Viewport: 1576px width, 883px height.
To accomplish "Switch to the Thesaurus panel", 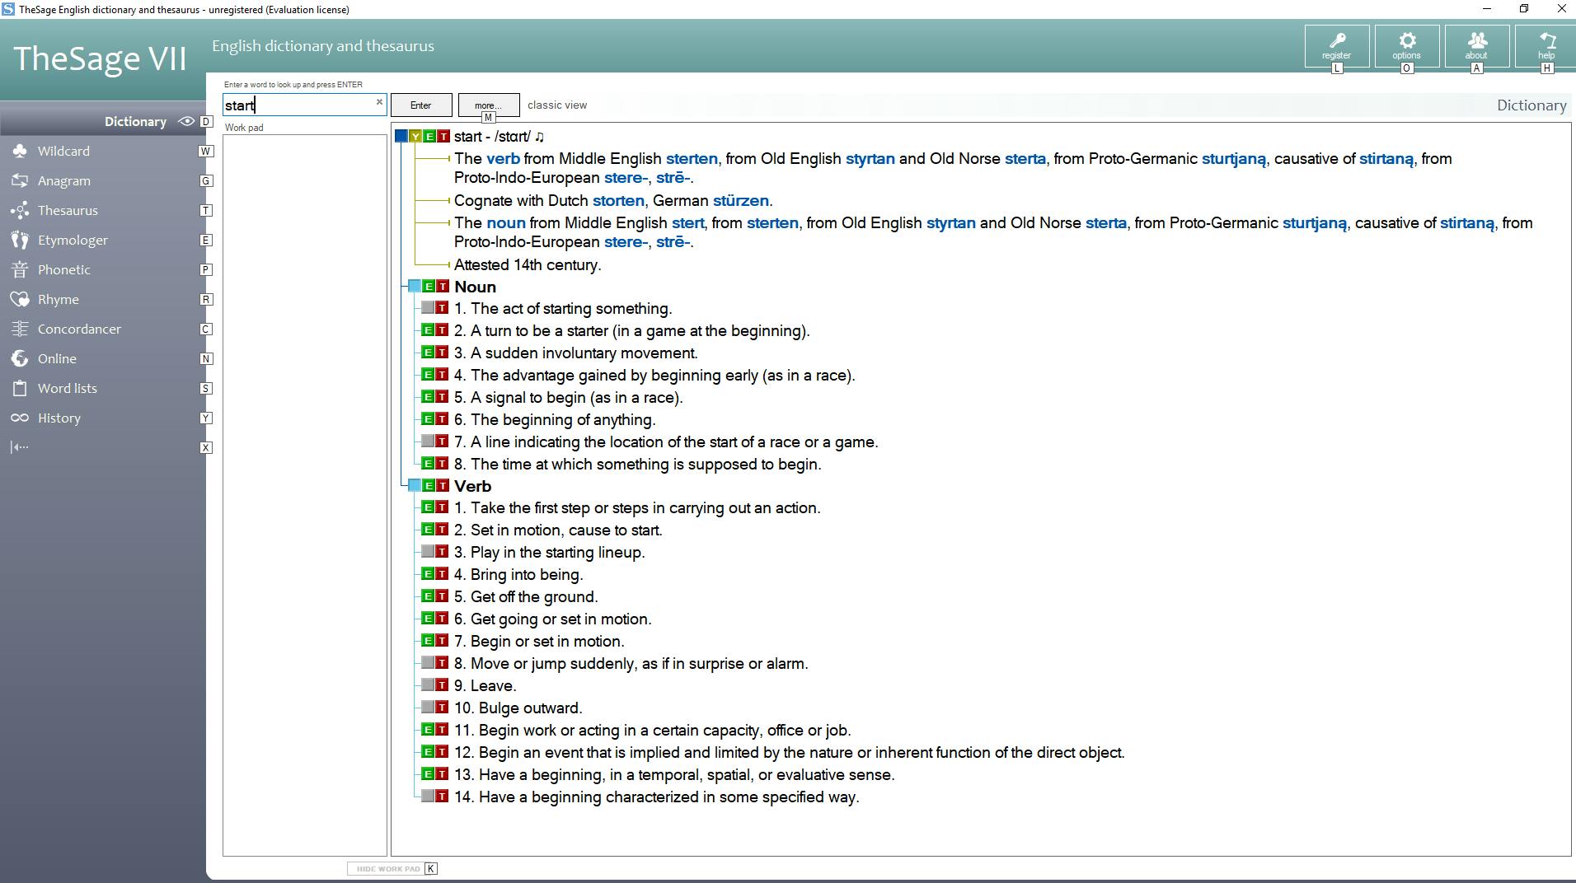I will [68, 211].
